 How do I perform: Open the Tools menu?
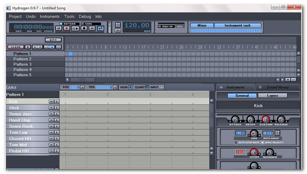(69, 17)
